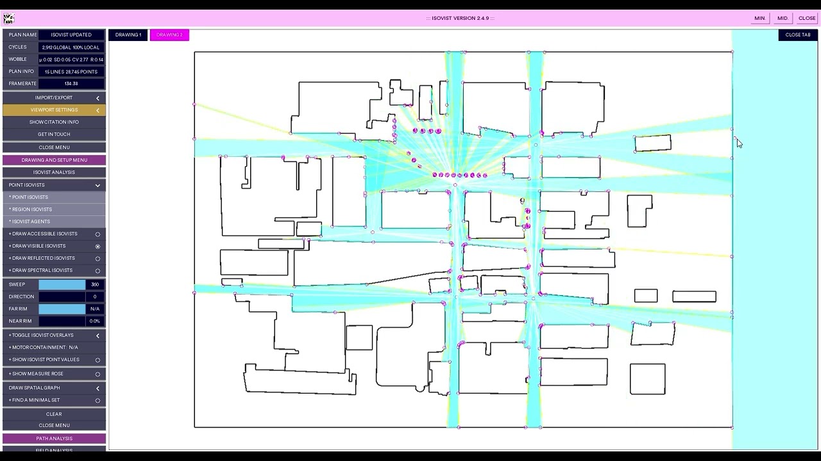Image resolution: width=821 pixels, height=461 pixels.
Task: Click the Clear button
Action: tap(54, 414)
